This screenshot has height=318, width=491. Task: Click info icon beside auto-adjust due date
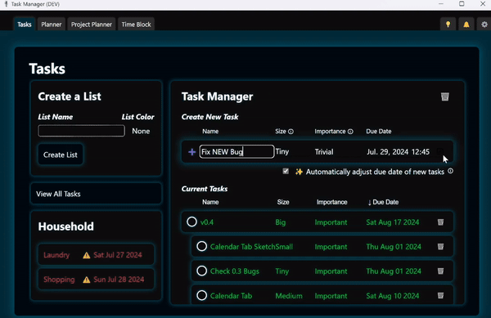[450, 171]
